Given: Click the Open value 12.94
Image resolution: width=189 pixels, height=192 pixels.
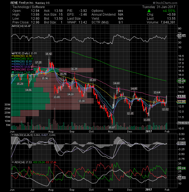Looking at the screenshot, I should pos(35,11).
